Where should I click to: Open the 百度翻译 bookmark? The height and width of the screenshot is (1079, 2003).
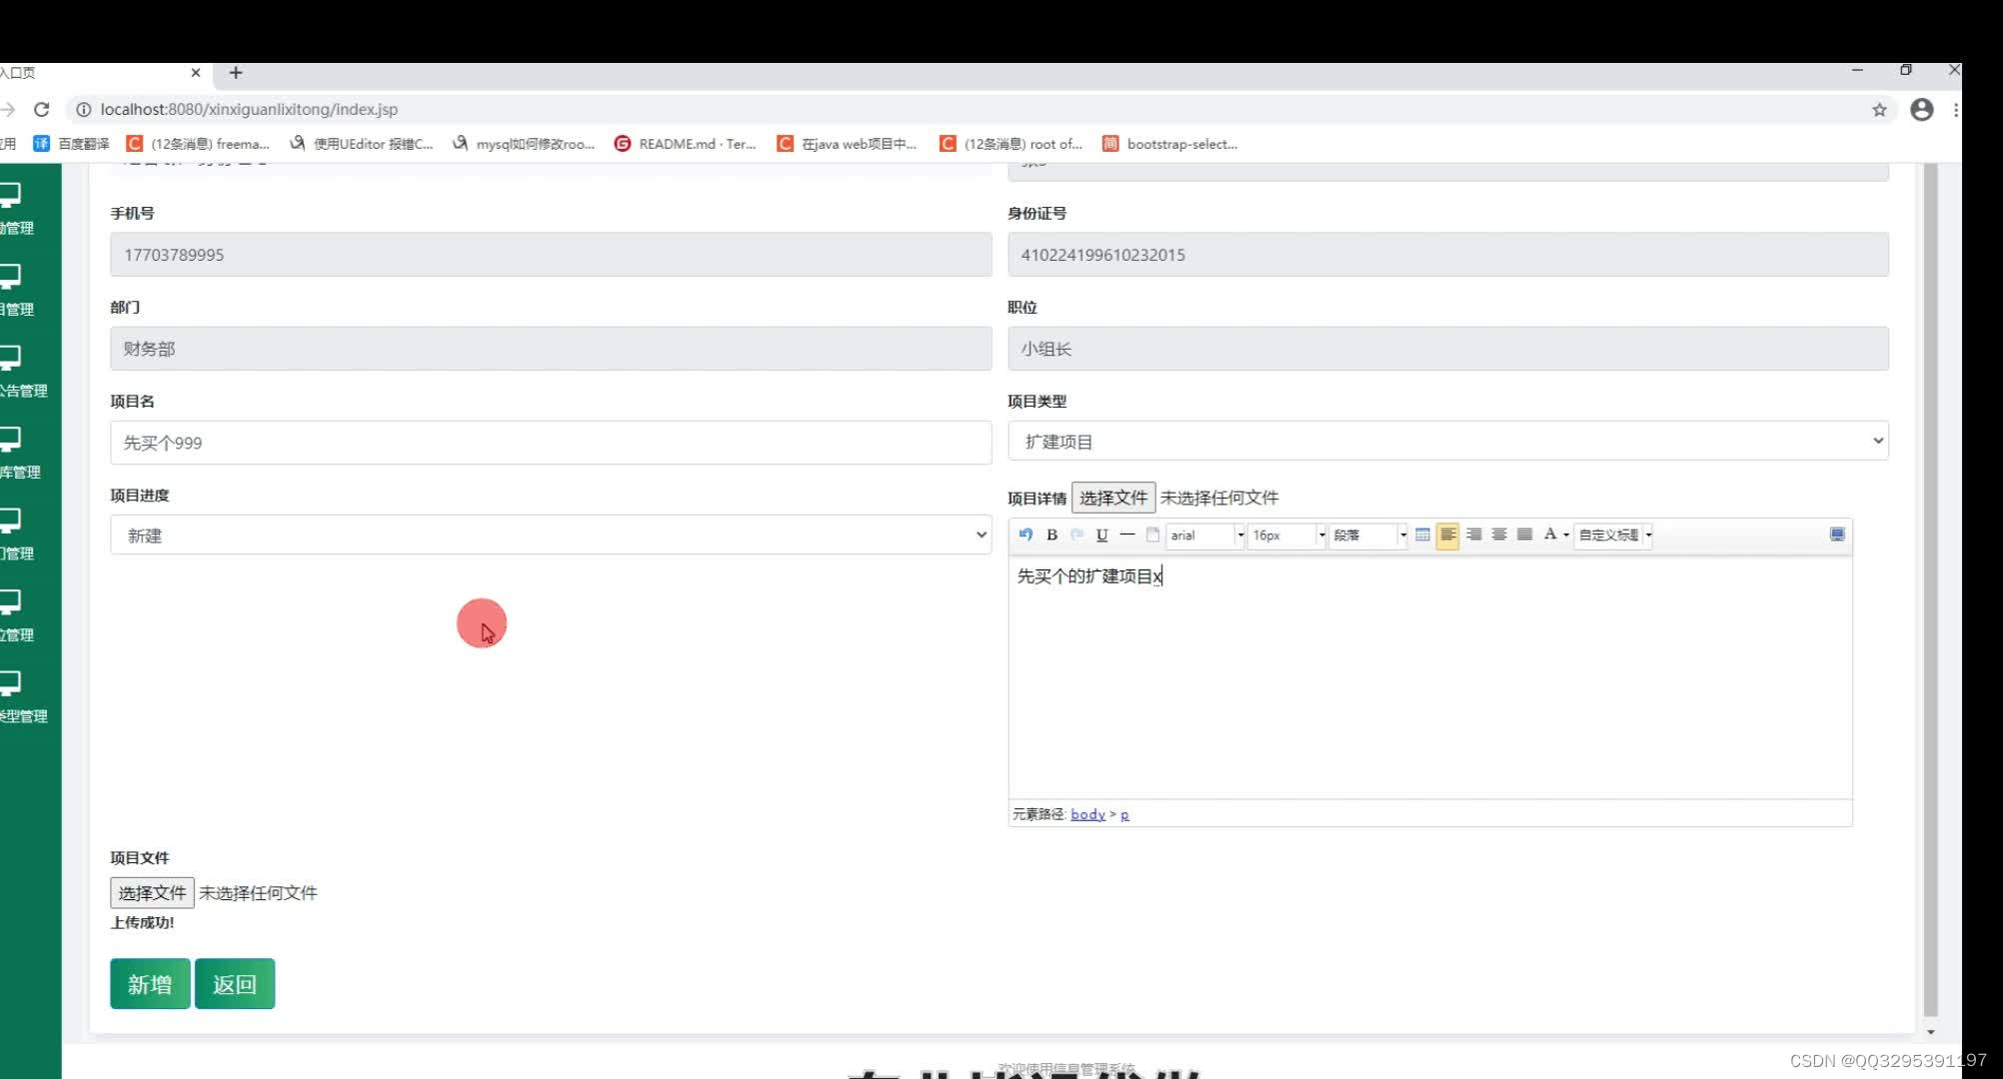point(71,144)
